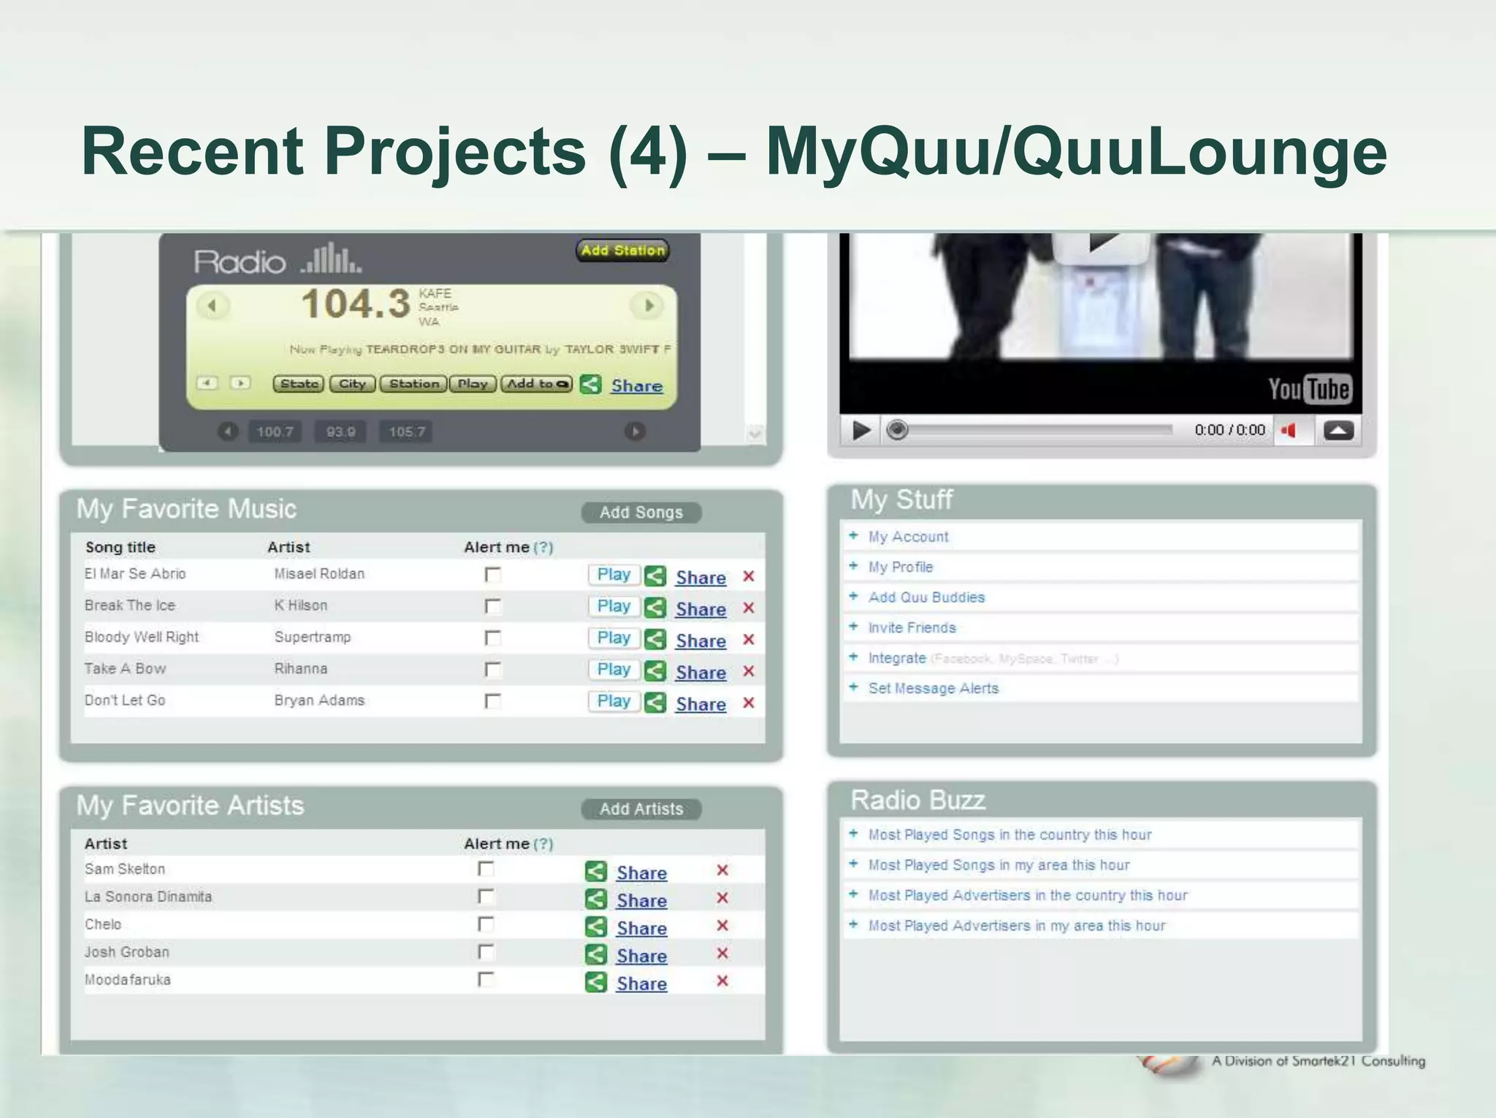
Task: Expand Set Message Alerts entry
Action: 933,688
